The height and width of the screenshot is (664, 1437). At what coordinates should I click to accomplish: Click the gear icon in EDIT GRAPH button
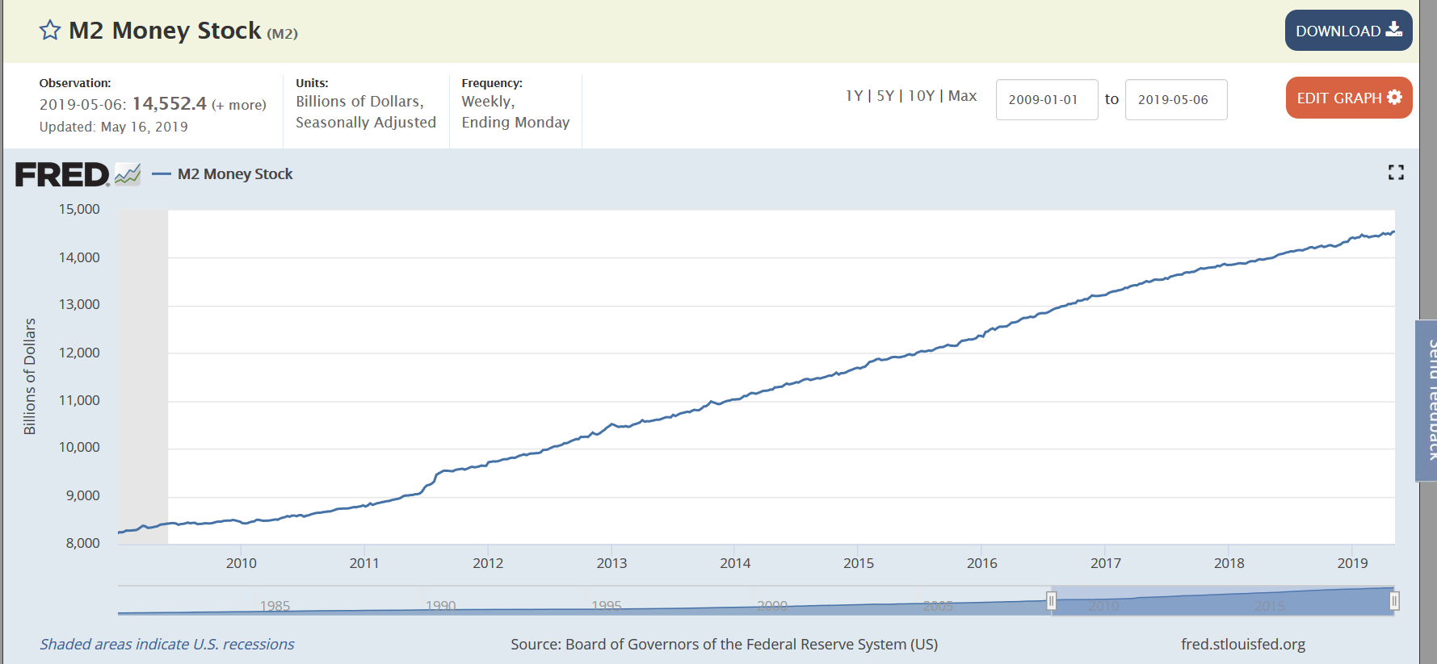tap(1394, 97)
